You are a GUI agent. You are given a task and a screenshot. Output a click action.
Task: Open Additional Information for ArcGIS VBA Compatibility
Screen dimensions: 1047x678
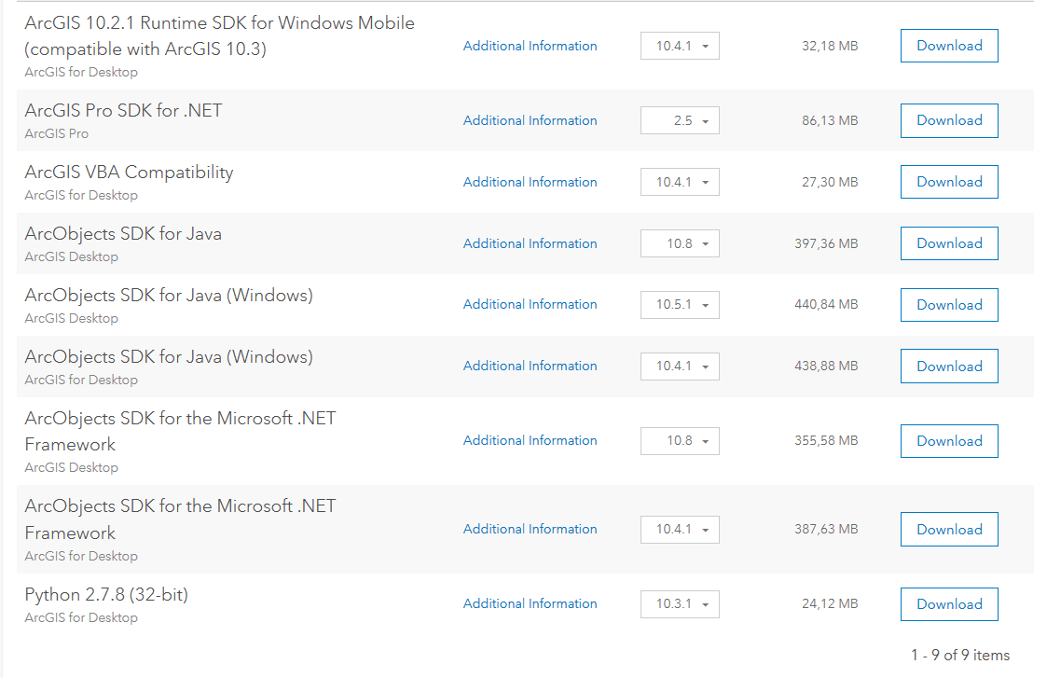click(x=530, y=182)
